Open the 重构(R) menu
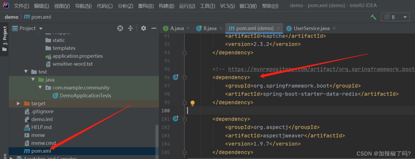The width and height of the screenshot is (415, 159). pos(146,6)
